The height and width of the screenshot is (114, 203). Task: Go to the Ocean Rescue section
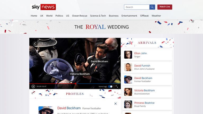click(x=80, y=16)
